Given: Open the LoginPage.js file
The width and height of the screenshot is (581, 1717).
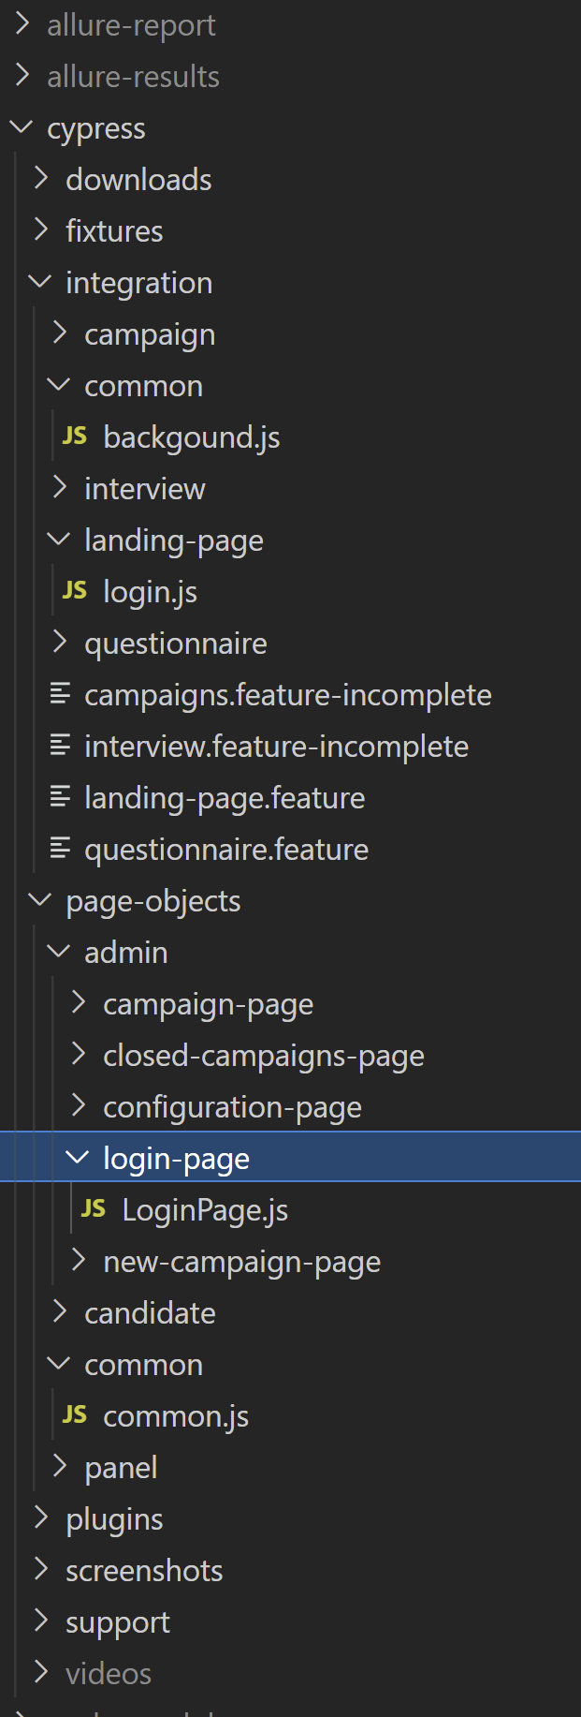Looking at the screenshot, I should 205,1210.
